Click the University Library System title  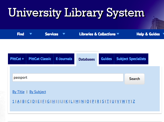coord(76,13)
